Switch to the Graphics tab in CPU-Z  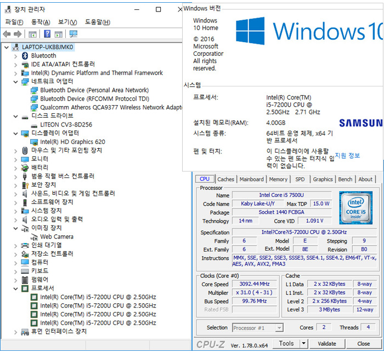[x=323, y=180]
